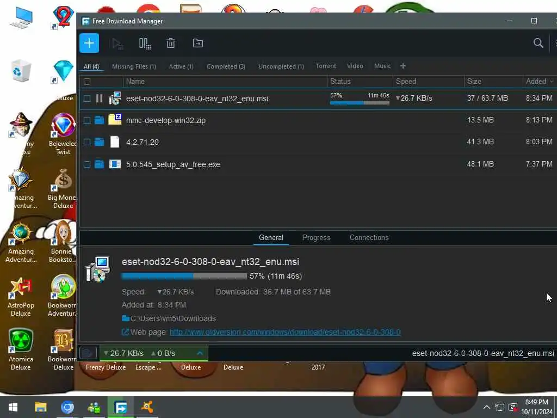This screenshot has height=418, width=557.
Task: Select the Video filter tab
Action: pyautogui.click(x=355, y=66)
